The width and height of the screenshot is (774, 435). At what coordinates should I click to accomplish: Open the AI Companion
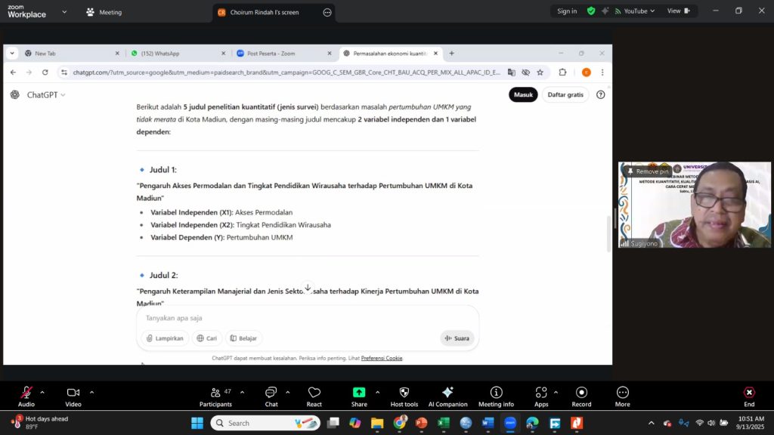(447, 396)
